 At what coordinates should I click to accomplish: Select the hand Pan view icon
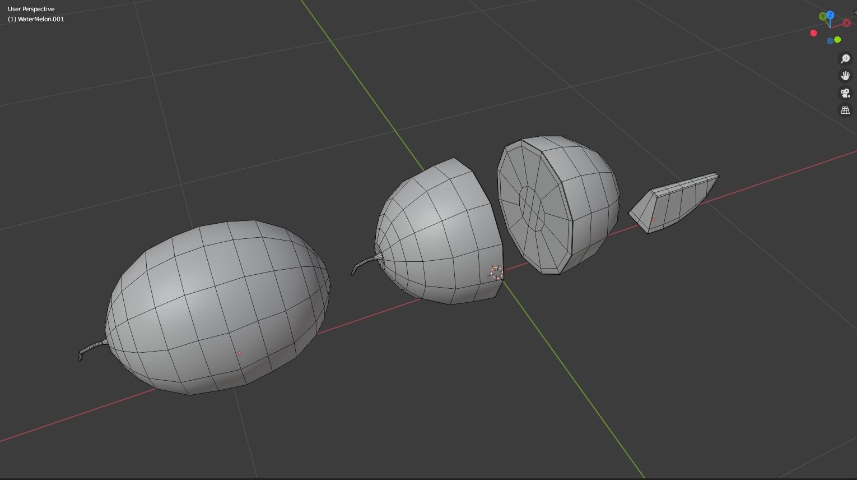(845, 76)
